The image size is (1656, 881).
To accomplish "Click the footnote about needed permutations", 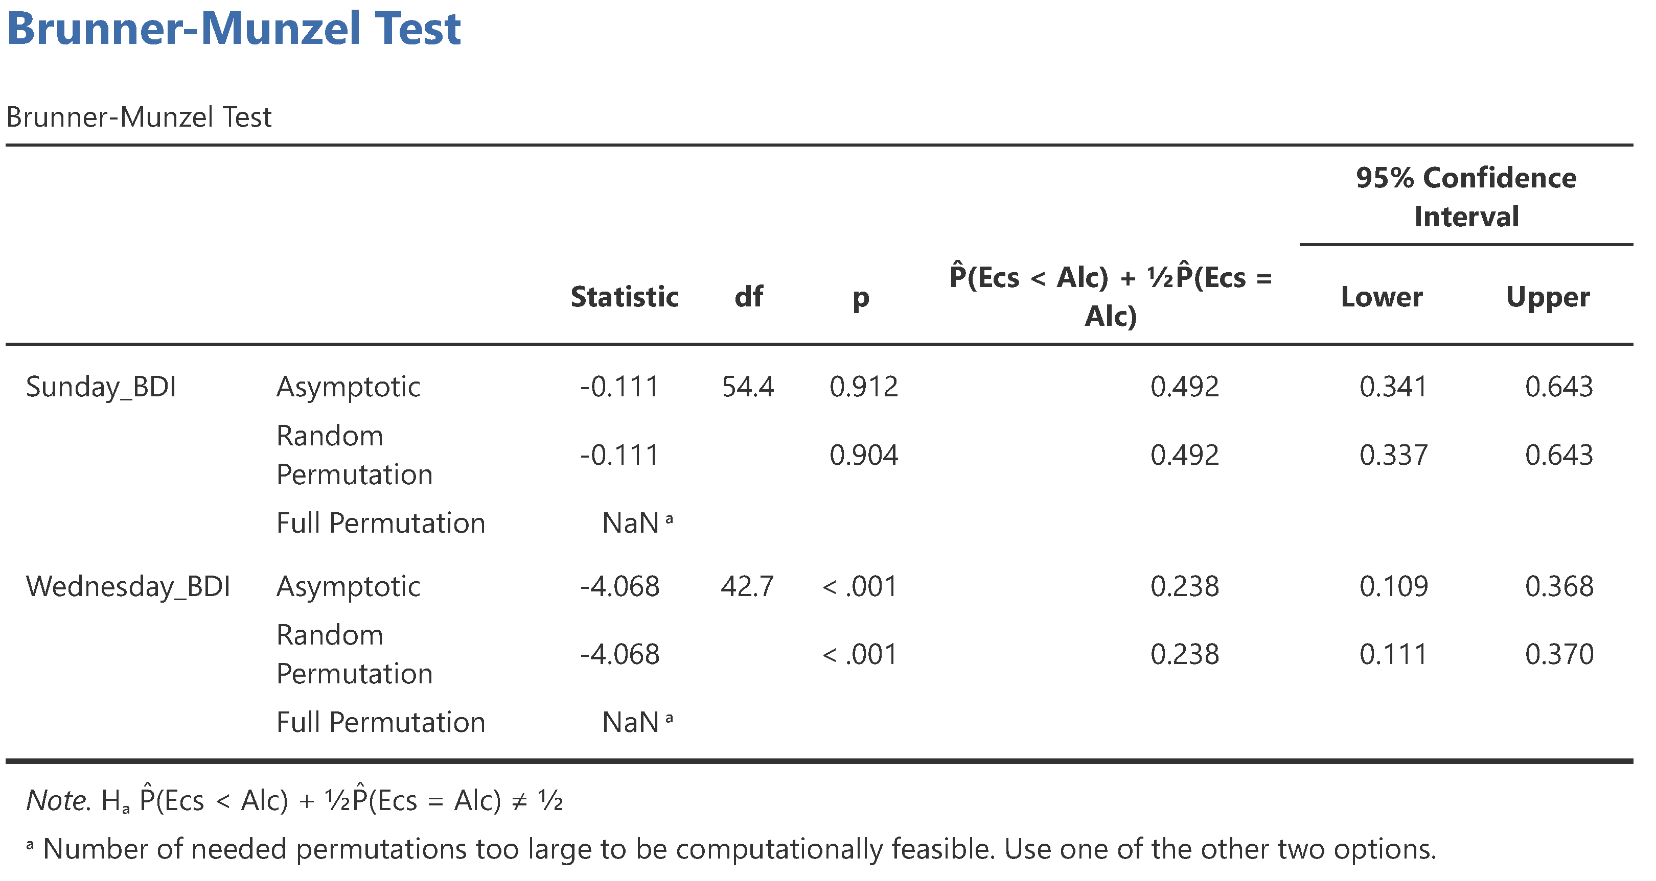I will 738,849.
